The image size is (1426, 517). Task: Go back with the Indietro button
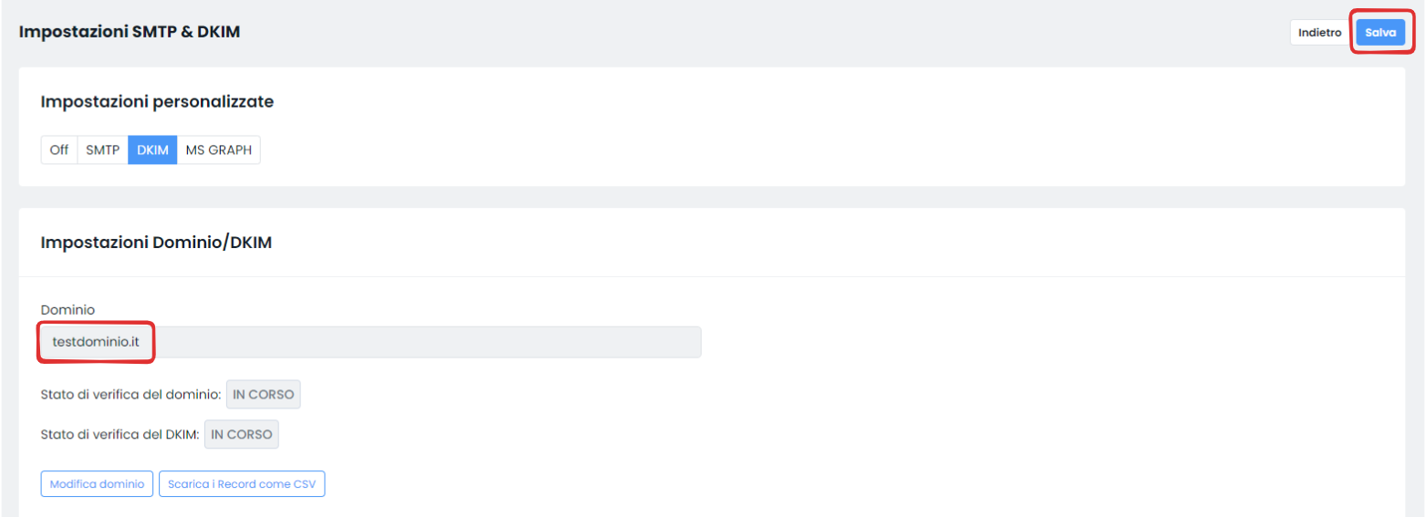tap(1319, 33)
